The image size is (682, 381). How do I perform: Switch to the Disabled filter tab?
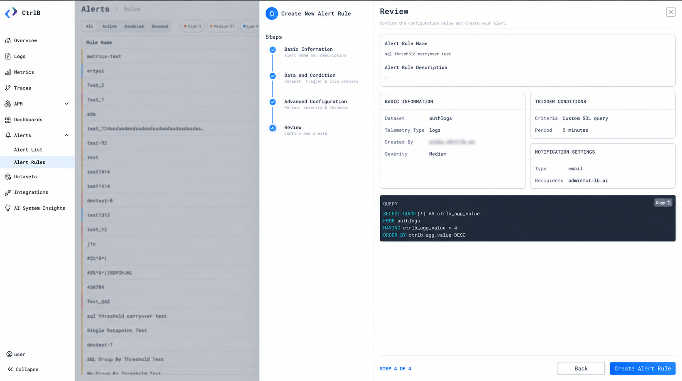coord(134,26)
